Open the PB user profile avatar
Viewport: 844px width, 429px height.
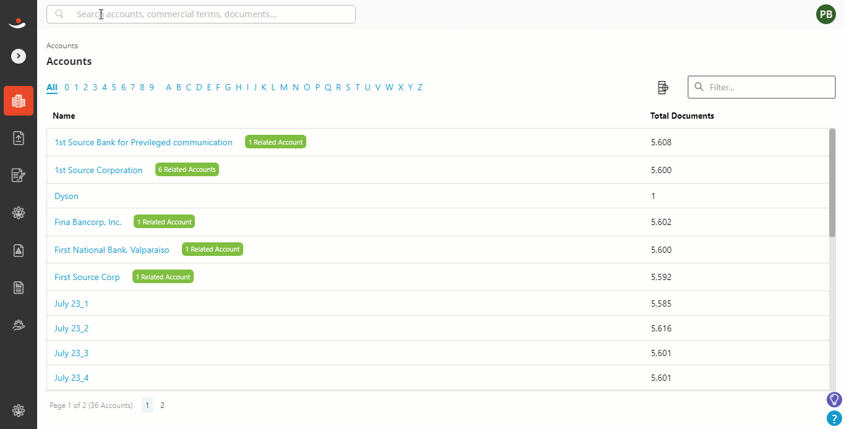(x=826, y=14)
